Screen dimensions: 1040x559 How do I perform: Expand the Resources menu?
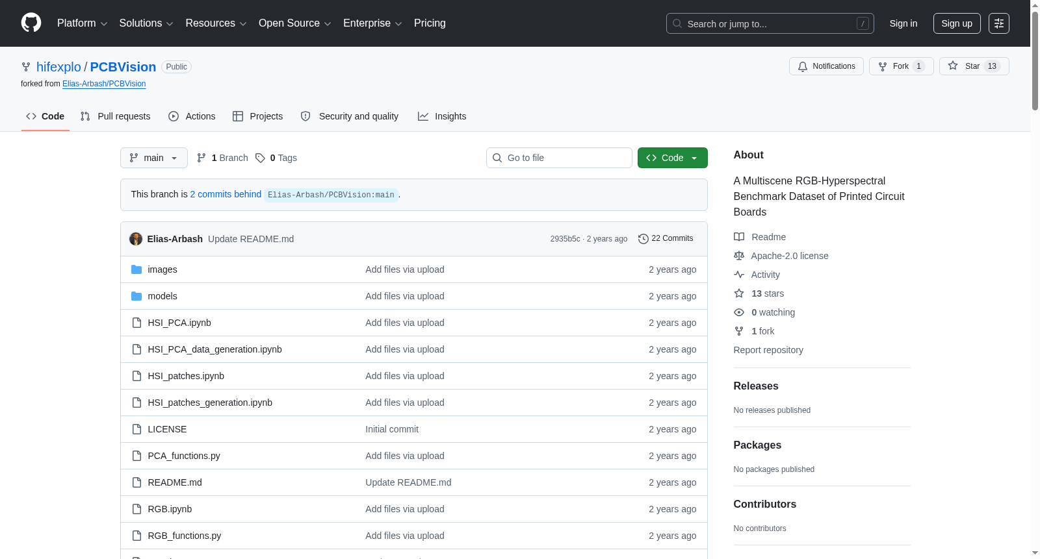(x=216, y=23)
